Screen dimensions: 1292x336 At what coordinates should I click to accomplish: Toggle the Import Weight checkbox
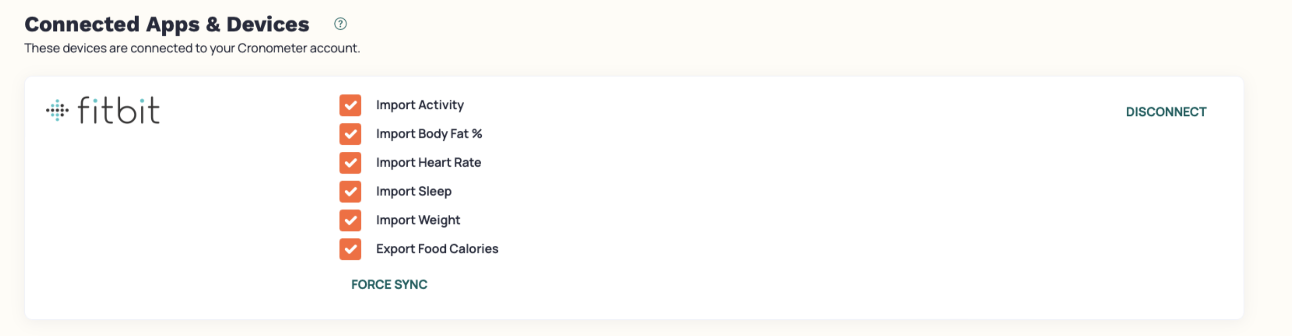[350, 220]
